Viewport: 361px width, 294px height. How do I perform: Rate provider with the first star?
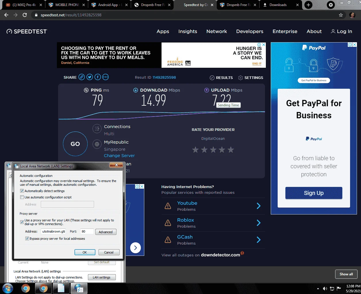coord(195,150)
